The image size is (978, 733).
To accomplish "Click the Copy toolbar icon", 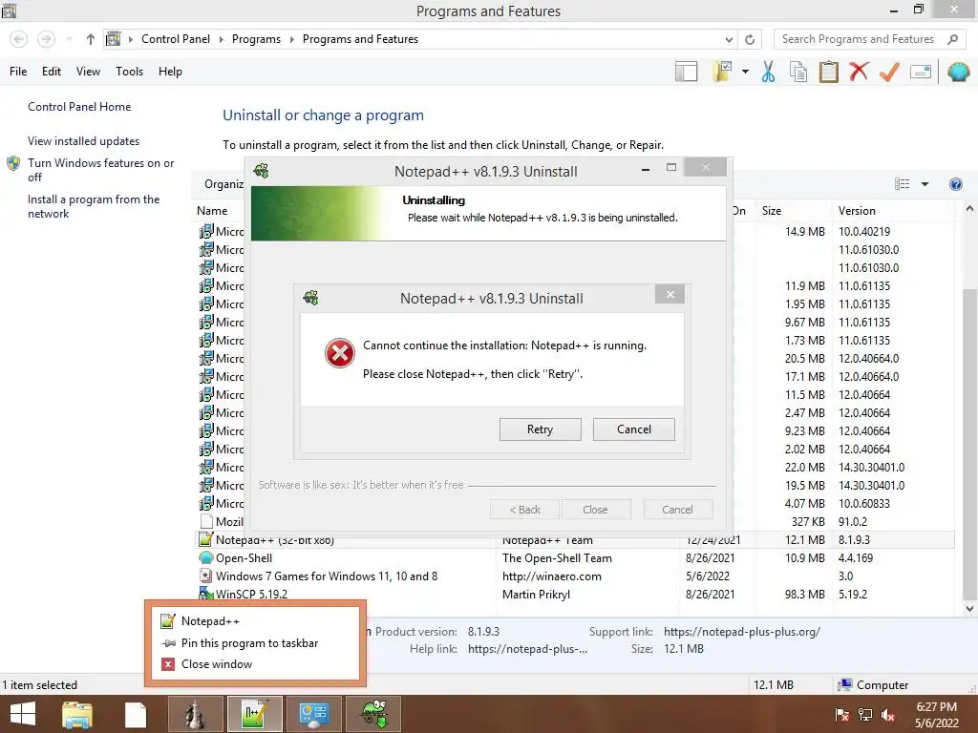I will click(x=798, y=72).
